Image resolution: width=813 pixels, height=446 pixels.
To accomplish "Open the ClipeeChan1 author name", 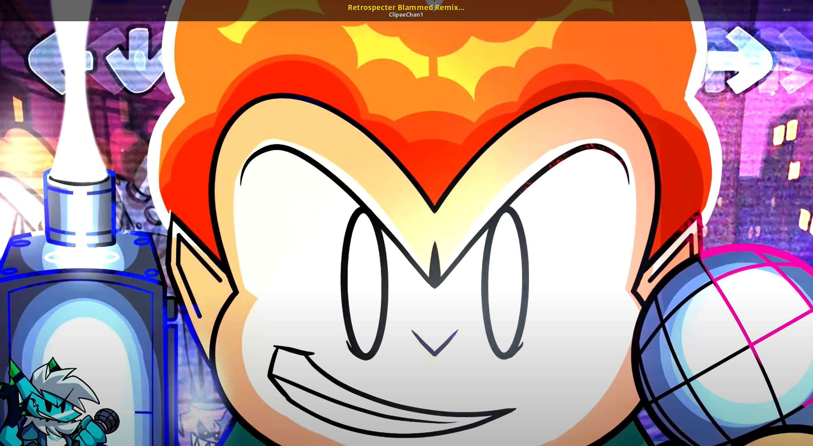I will (406, 15).
